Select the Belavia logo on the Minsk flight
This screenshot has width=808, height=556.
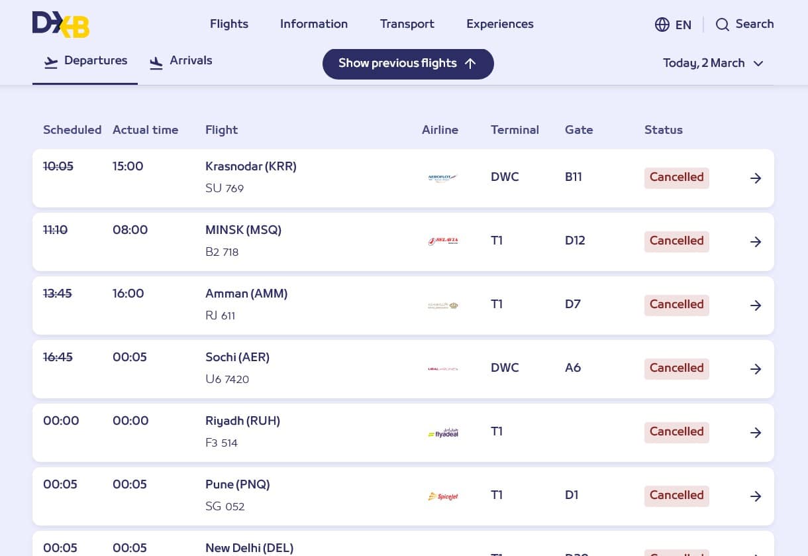click(442, 241)
